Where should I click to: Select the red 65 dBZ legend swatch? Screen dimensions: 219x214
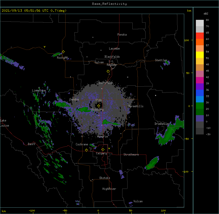pyautogui.click(x=200, y=36)
